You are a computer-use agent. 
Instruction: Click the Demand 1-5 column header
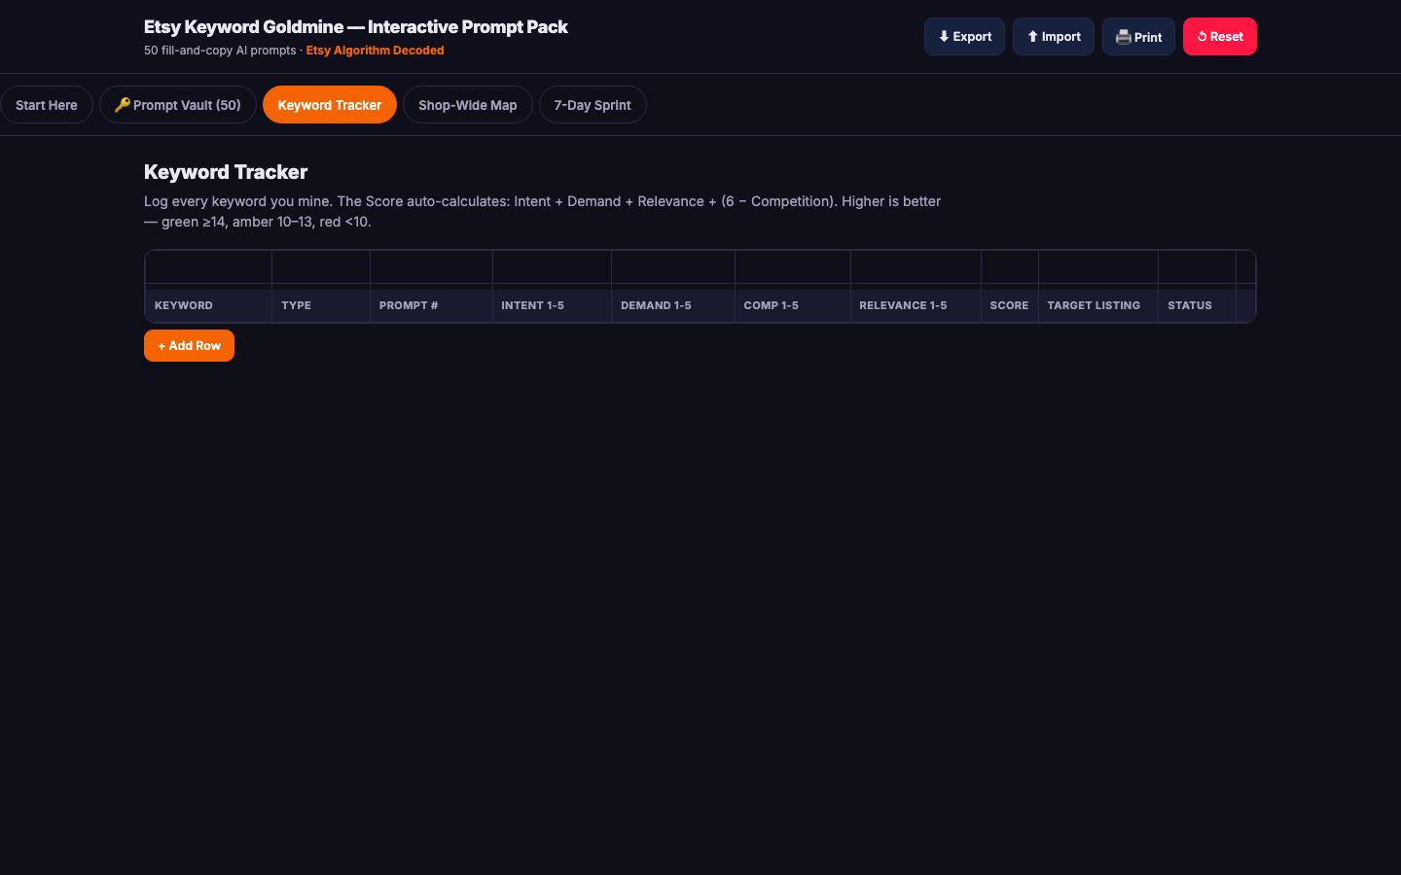[673, 305]
